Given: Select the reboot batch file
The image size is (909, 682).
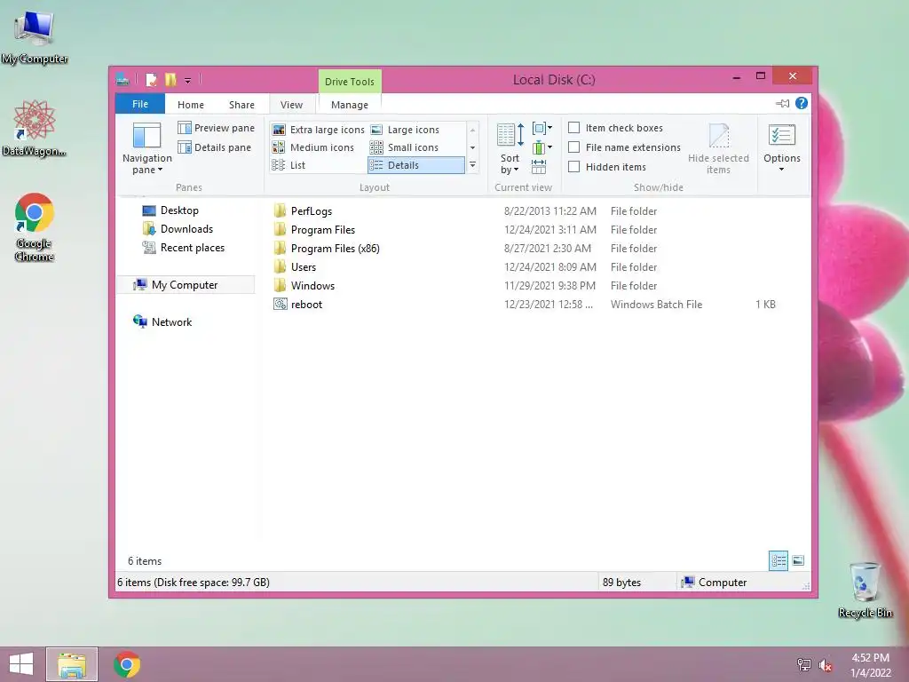Looking at the screenshot, I should (306, 305).
